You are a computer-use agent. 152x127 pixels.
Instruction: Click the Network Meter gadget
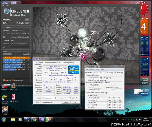144,67
